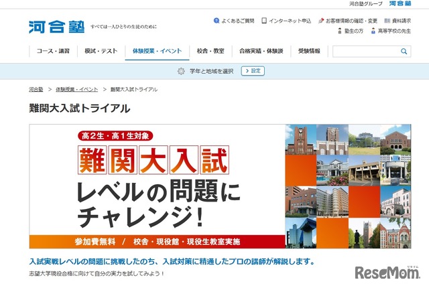Click the インターネット申込 tablet icon
The image size is (429, 288).
pos(264,21)
